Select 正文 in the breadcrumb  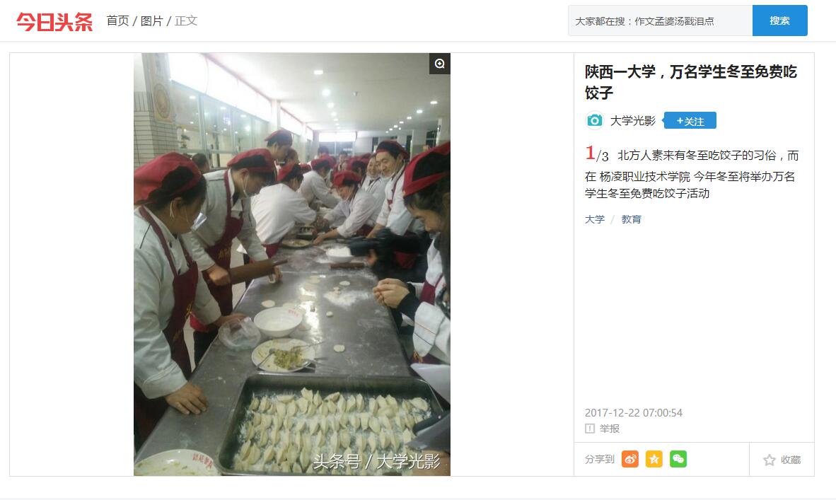pos(186,21)
